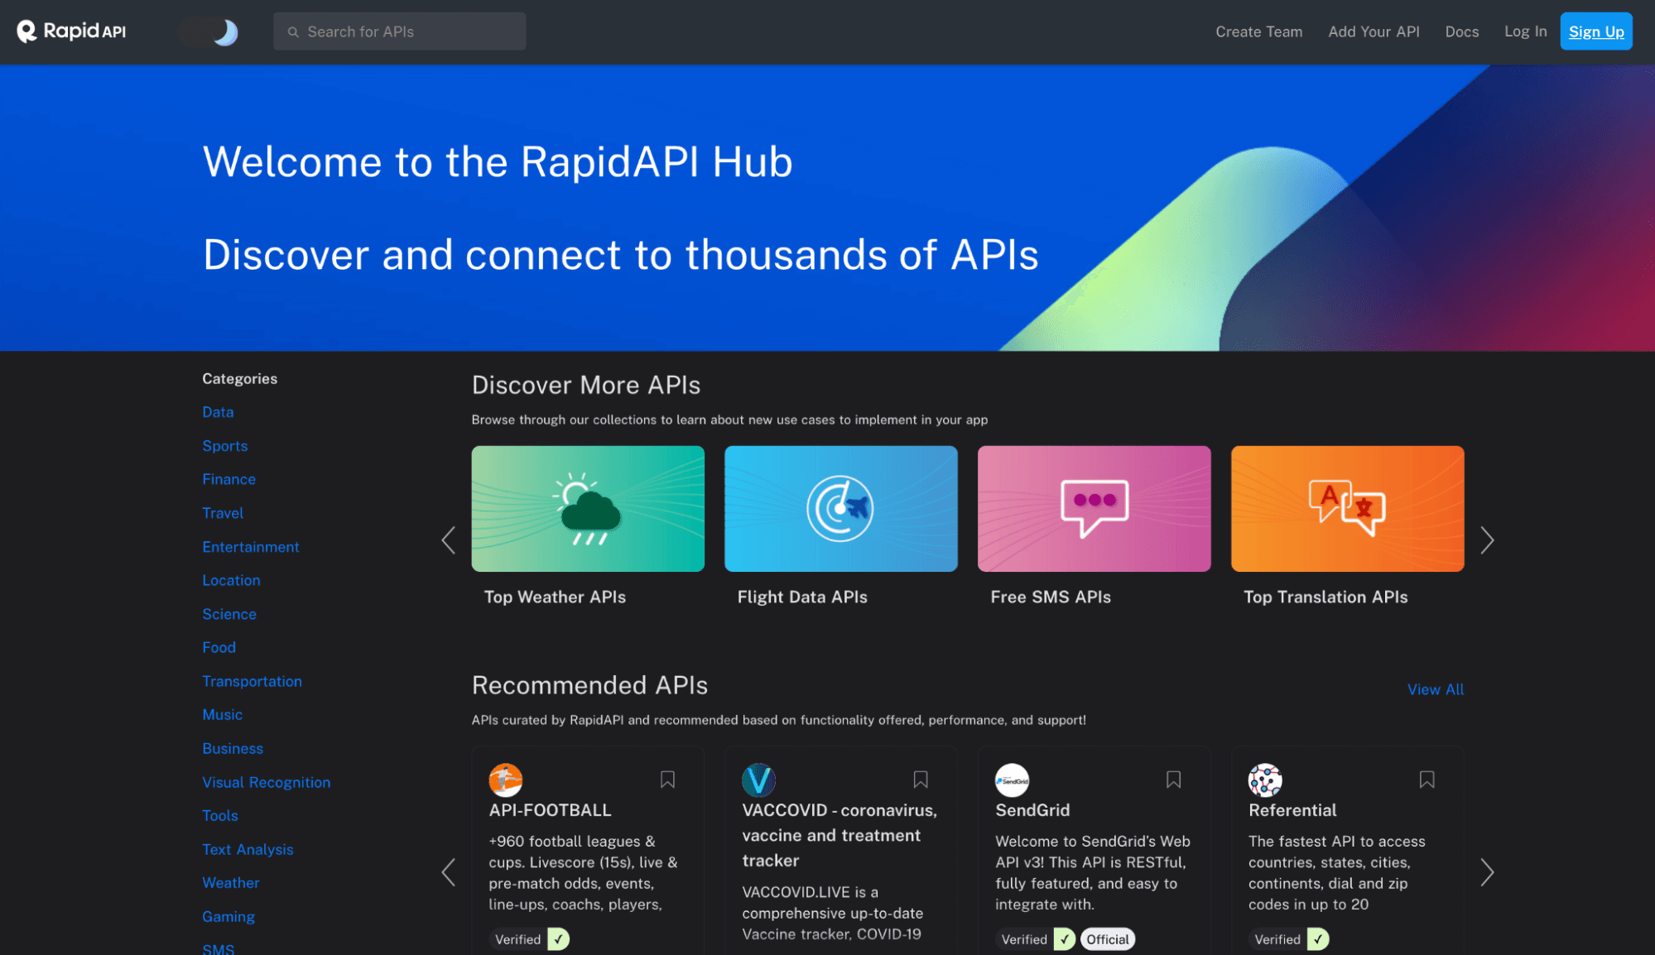This screenshot has height=955, width=1655.
Task: Open the Location category
Action: point(231,580)
